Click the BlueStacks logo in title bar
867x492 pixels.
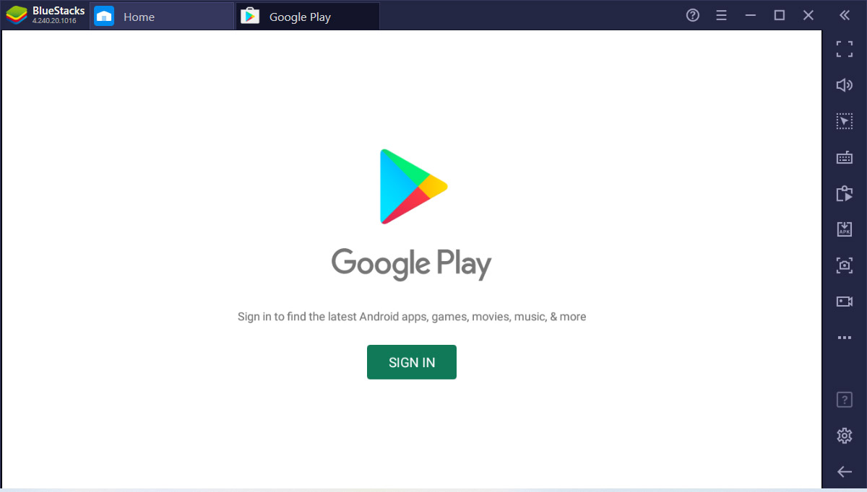coord(17,15)
